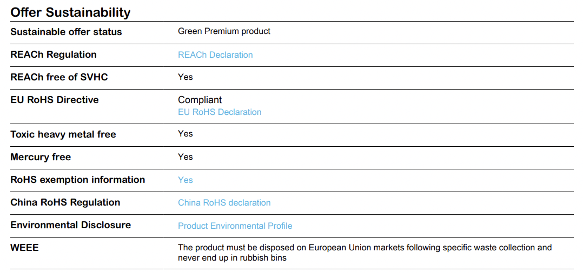583x273 pixels.
Task: Click the Sustainable offer status label
Action: click(66, 32)
